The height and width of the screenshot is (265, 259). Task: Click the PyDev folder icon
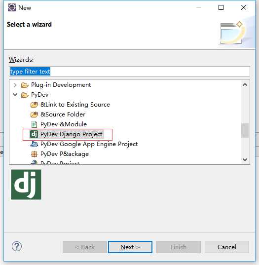(25, 95)
